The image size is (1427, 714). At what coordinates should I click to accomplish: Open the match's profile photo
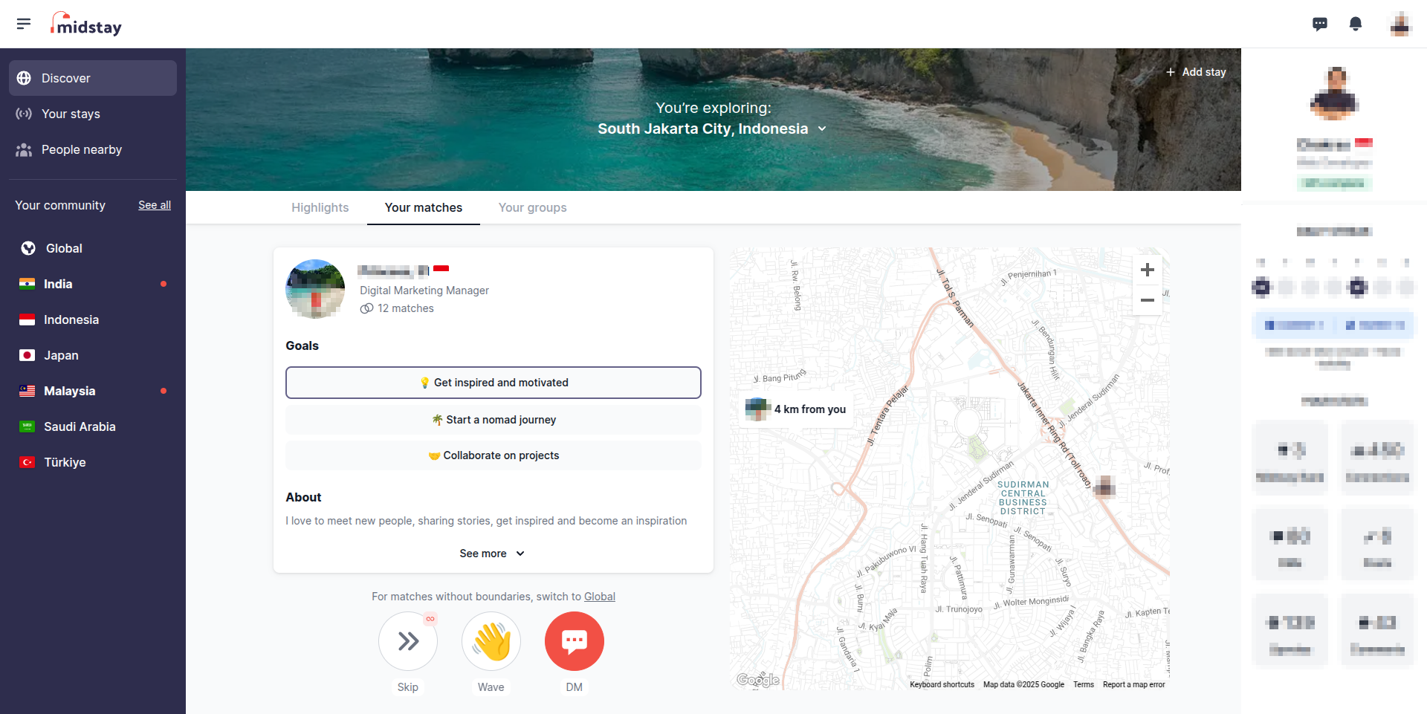(x=315, y=289)
